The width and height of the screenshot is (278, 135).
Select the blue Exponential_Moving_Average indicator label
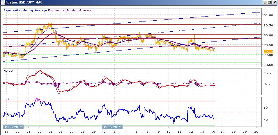(25, 10)
